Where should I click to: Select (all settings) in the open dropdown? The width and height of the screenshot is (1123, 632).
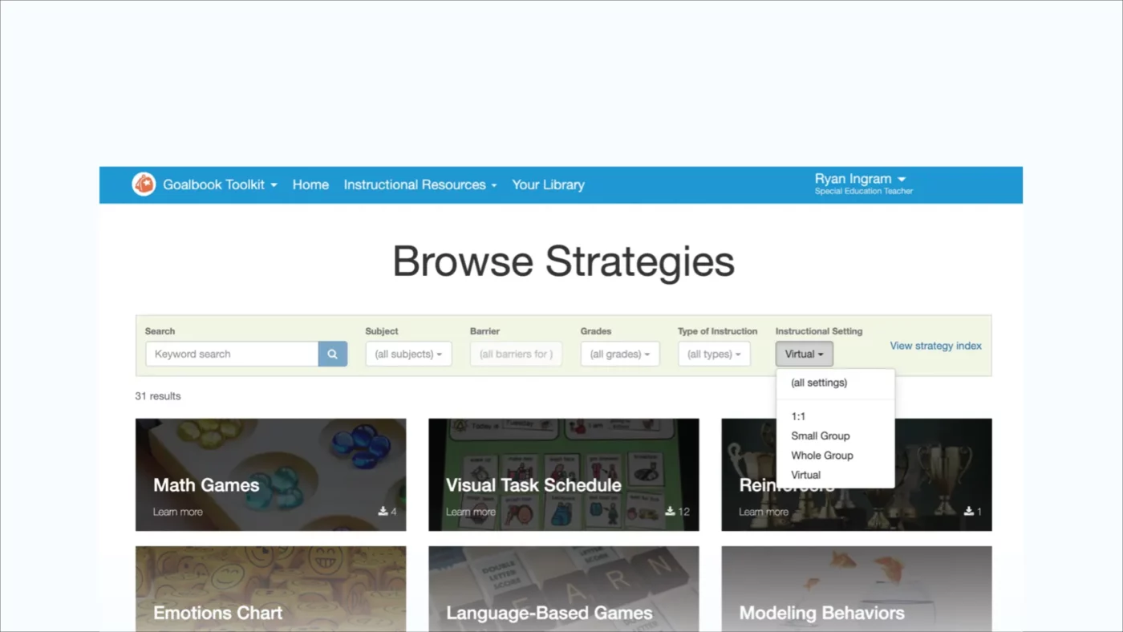pos(819,383)
